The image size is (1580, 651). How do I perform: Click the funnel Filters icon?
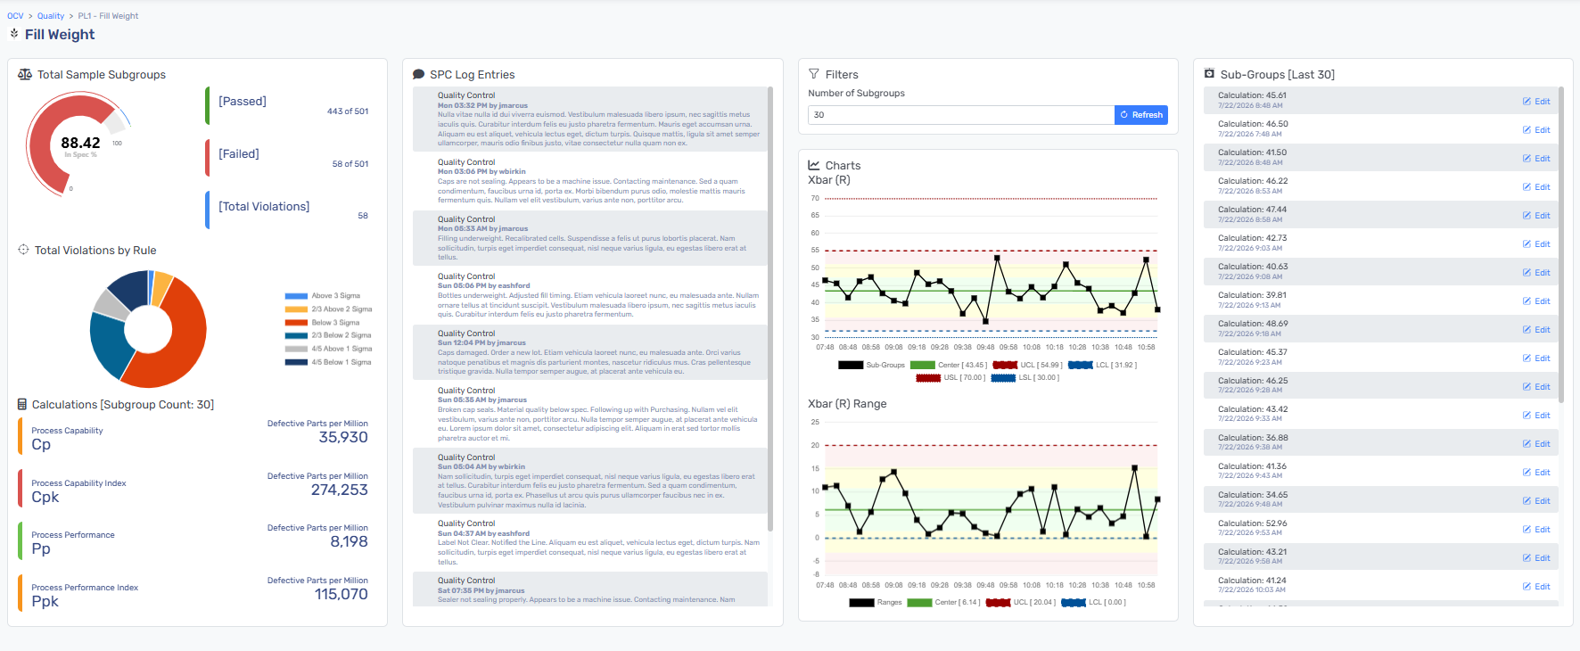[814, 74]
